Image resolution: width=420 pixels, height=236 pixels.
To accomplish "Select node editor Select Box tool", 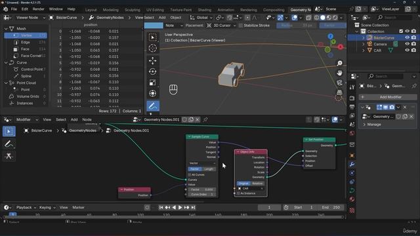I will (x=9, y=131).
